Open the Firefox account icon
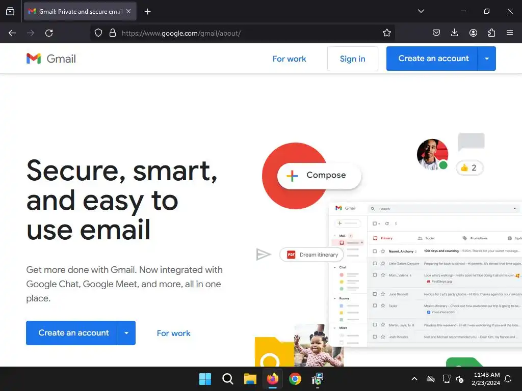 pyautogui.click(x=473, y=33)
